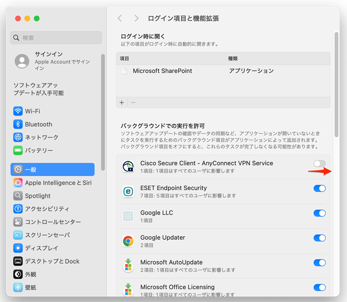Select ディスプレイ in the sidebar

[x=42, y=248]
